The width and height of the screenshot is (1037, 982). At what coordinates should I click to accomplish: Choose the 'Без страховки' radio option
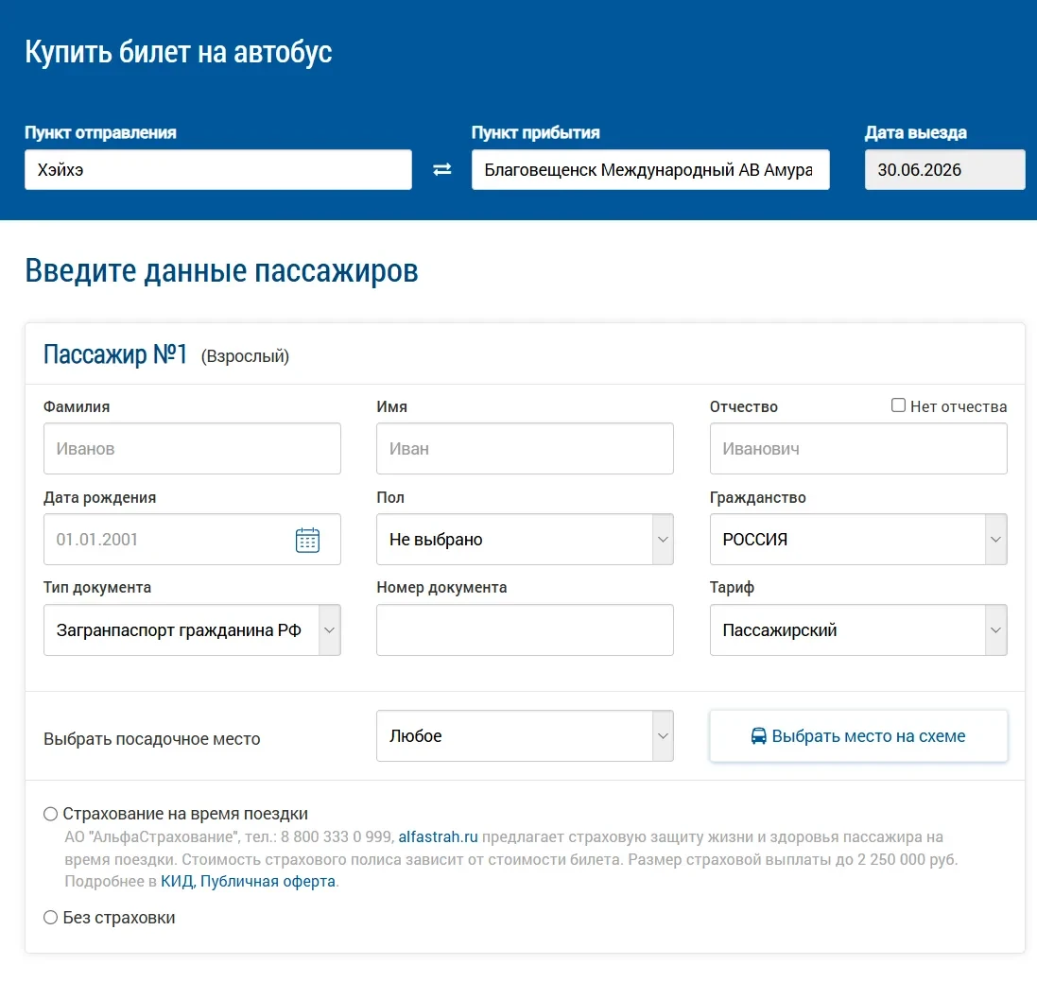click(50, 917)
